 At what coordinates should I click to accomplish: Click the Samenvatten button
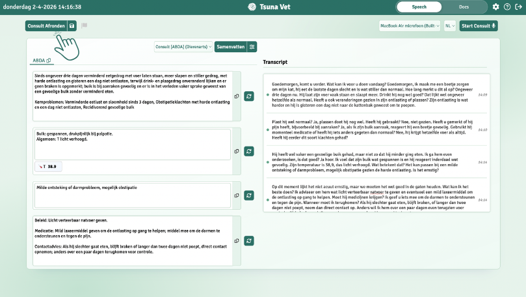pos(231,47)
